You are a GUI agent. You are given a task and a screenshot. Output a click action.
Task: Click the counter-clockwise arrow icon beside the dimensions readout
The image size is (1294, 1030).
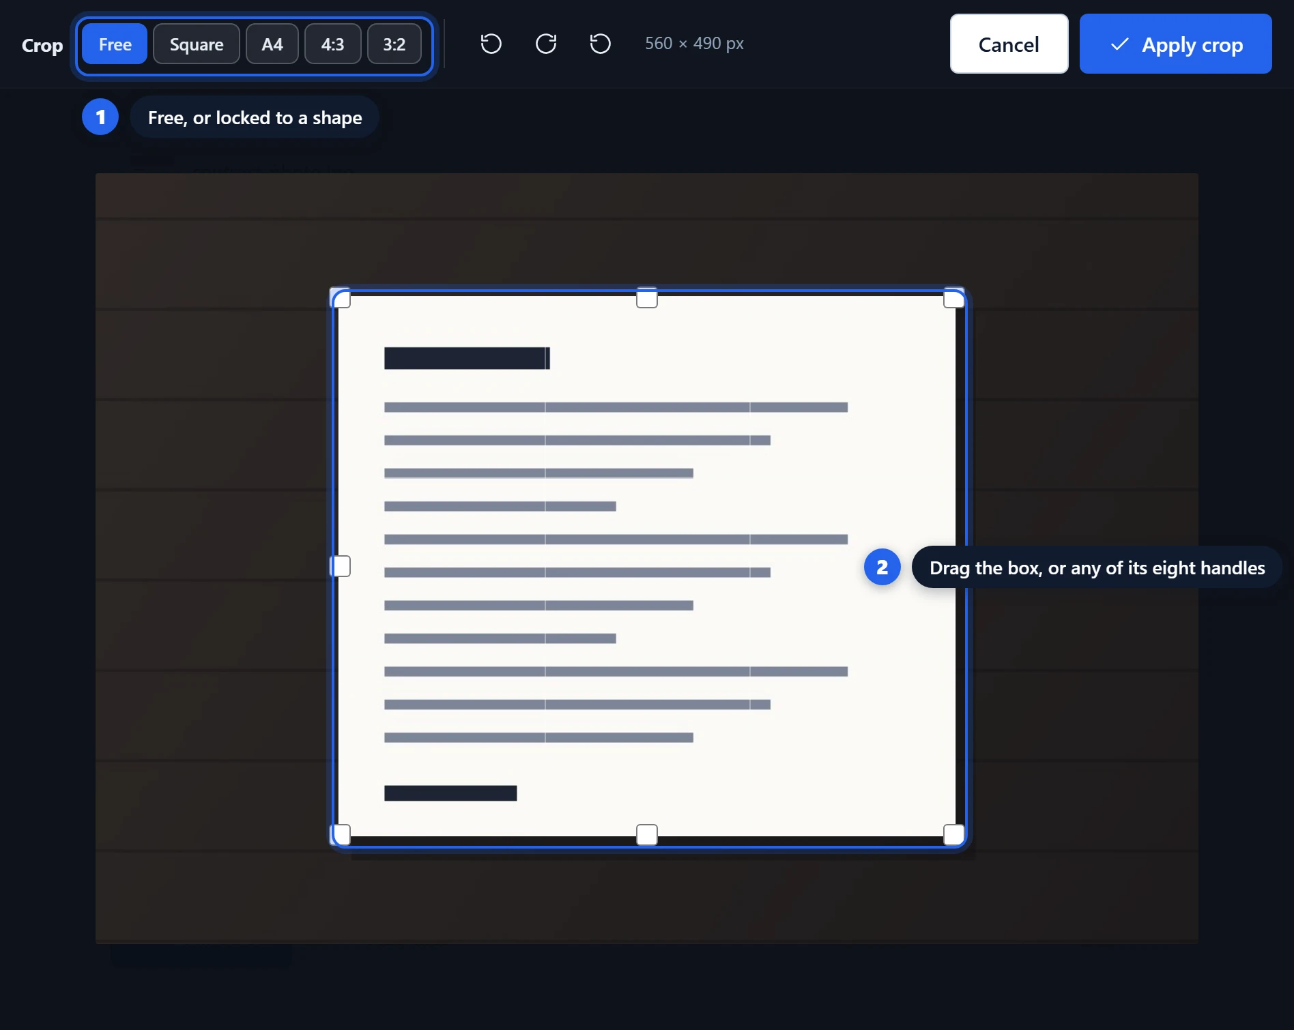(600, 44)
